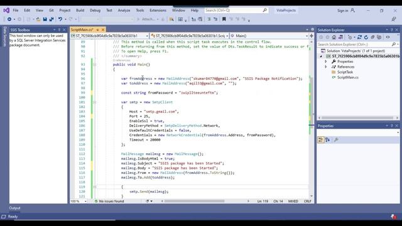Click the Sign in link
Viewport: 402px width, 226px height.
[342, 11]
